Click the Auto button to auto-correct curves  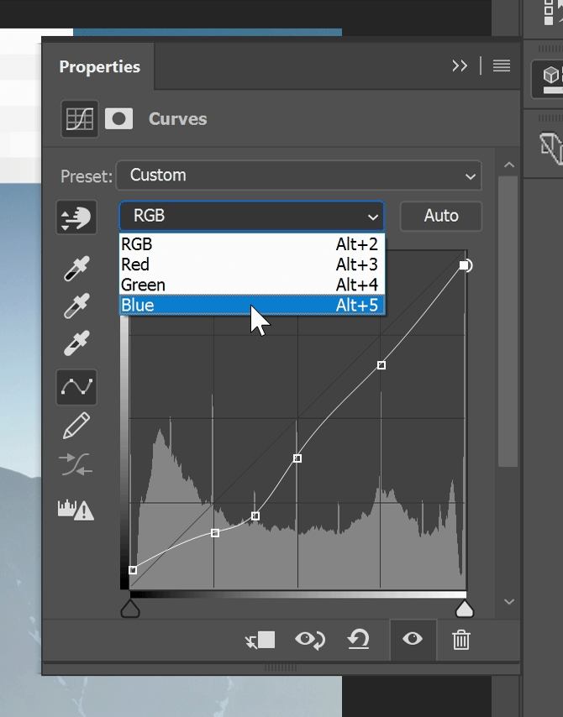click(x=440, y=216)
